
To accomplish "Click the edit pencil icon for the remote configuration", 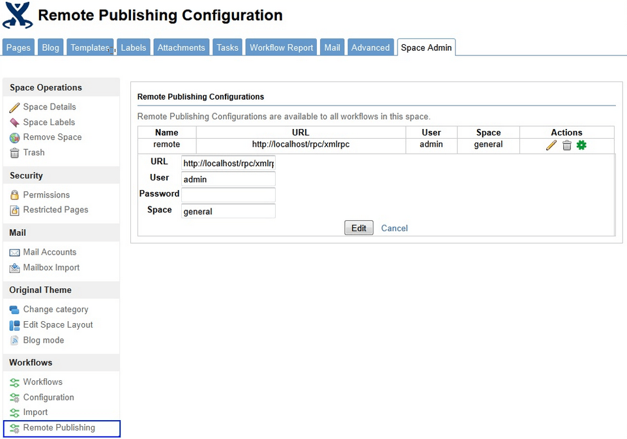I will (551, 145).
